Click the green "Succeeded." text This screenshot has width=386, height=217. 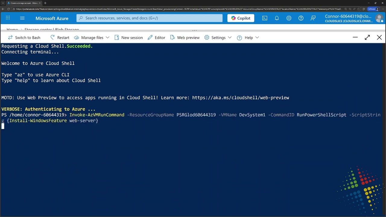80,46
